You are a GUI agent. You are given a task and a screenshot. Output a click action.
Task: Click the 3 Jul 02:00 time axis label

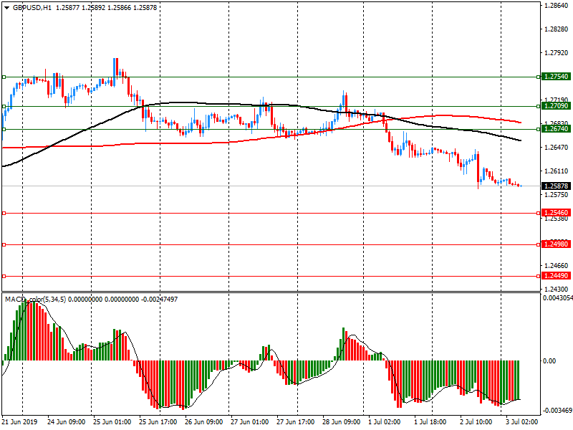coord(521,421)
